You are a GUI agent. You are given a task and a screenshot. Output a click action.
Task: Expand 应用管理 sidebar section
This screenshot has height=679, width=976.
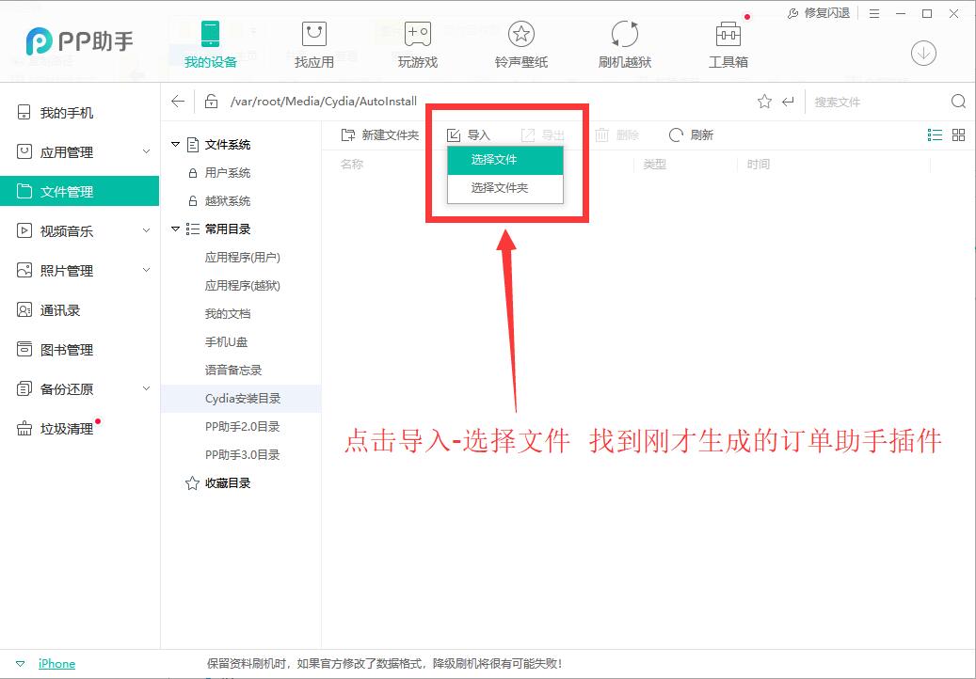(x=146, y=152)
